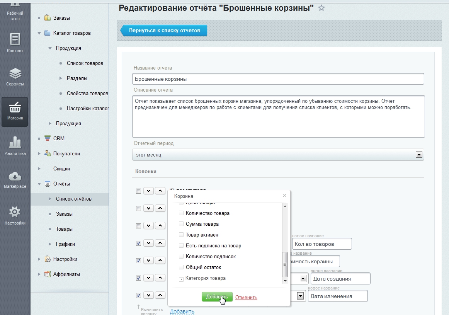Expand the Категория товара node
The height and width of the screenshot is (315, 449).
(181, 279)
